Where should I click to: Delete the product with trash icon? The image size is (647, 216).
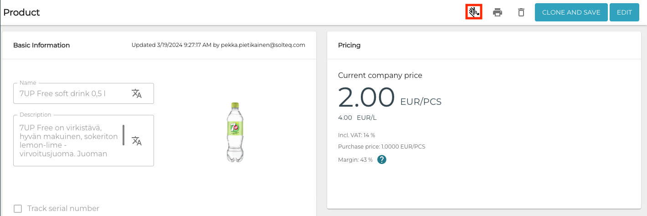tap(521, 12)
